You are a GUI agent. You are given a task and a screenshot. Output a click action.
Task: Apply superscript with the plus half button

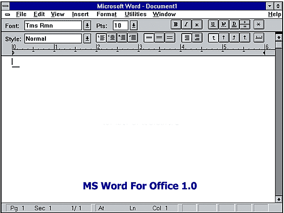[x=245, y=22]
